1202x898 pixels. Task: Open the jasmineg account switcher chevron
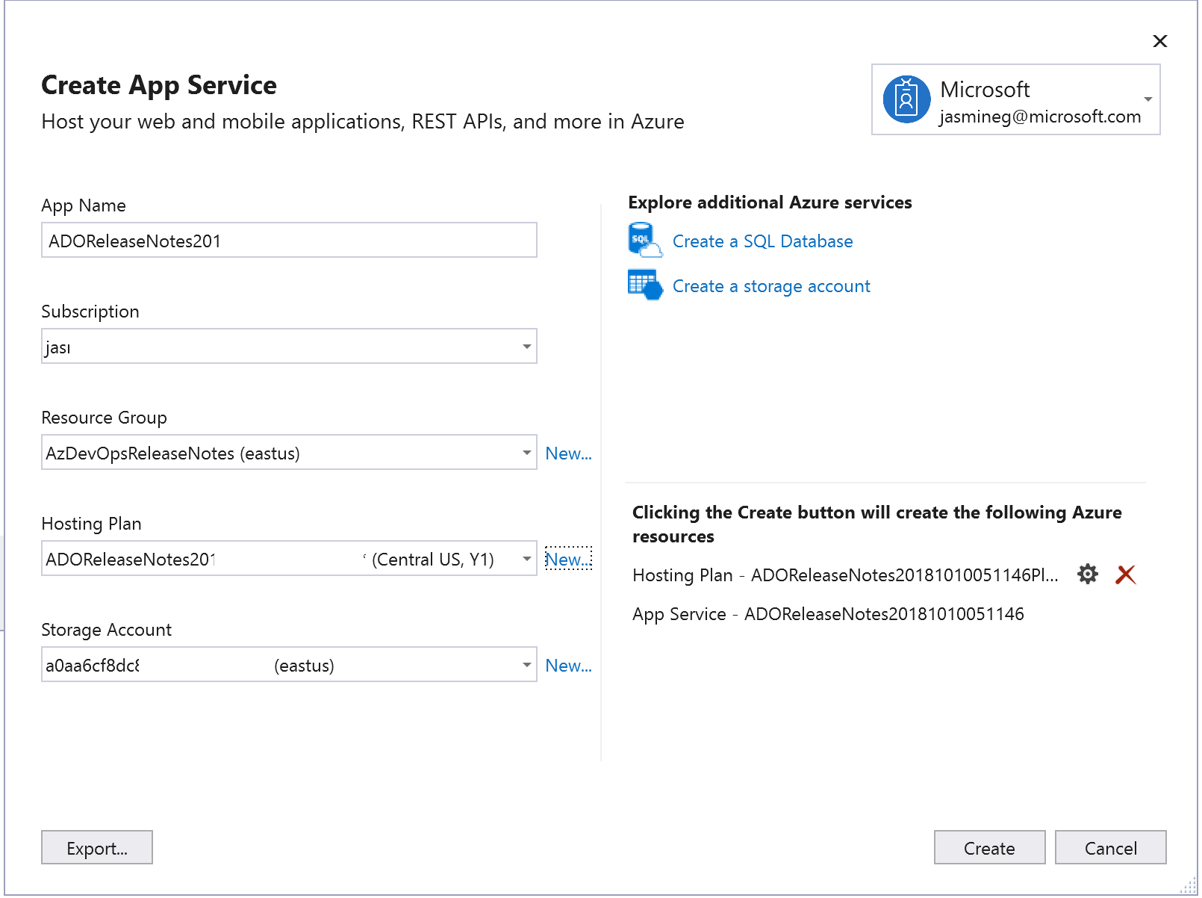pyautogui.click(x=1147, y=99)
